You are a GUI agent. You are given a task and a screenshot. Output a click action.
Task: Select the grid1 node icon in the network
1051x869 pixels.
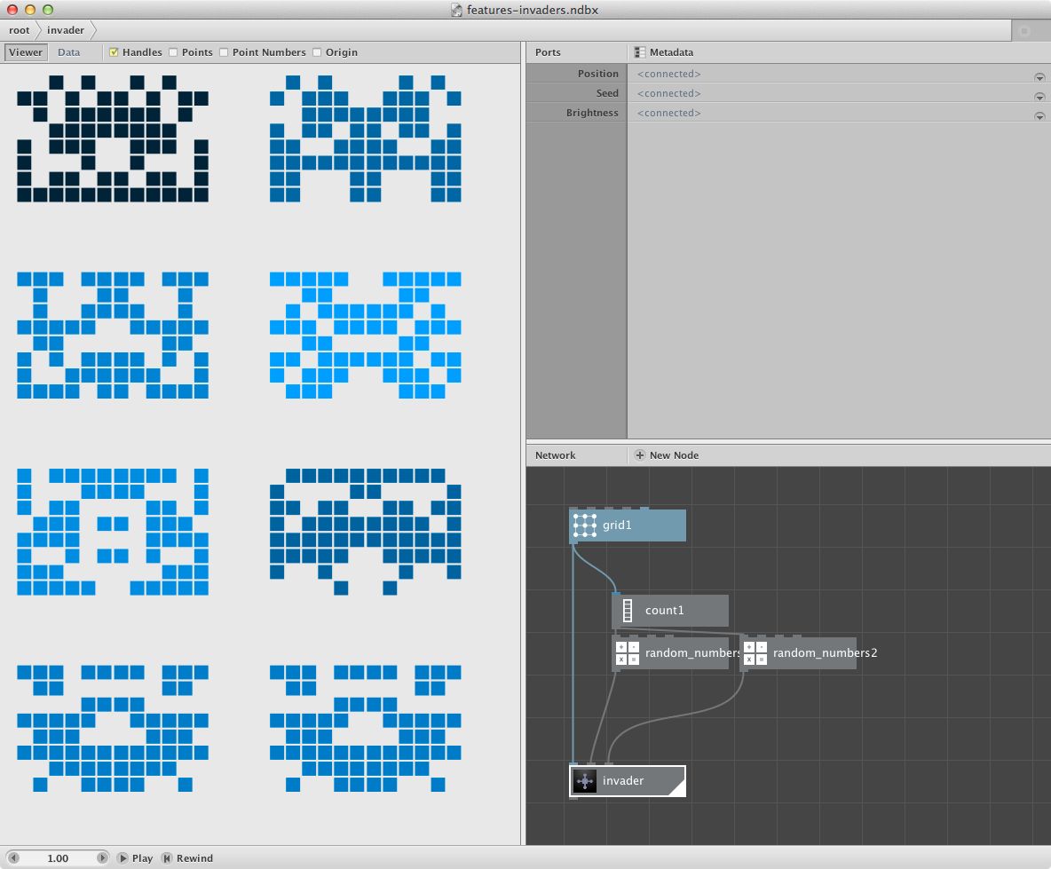(584, 525)
